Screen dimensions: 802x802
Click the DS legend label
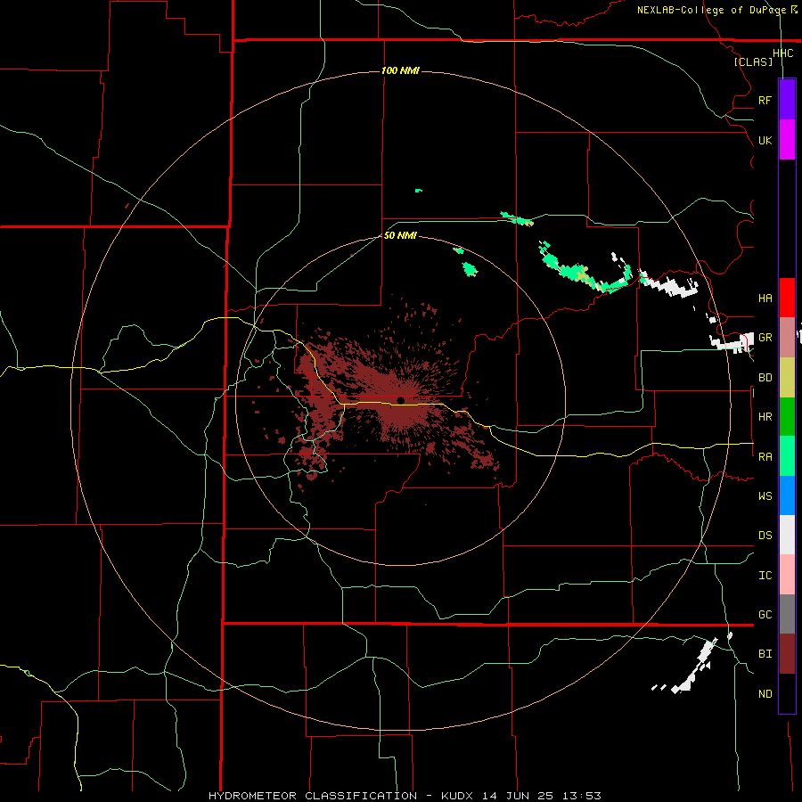point(765,536)
